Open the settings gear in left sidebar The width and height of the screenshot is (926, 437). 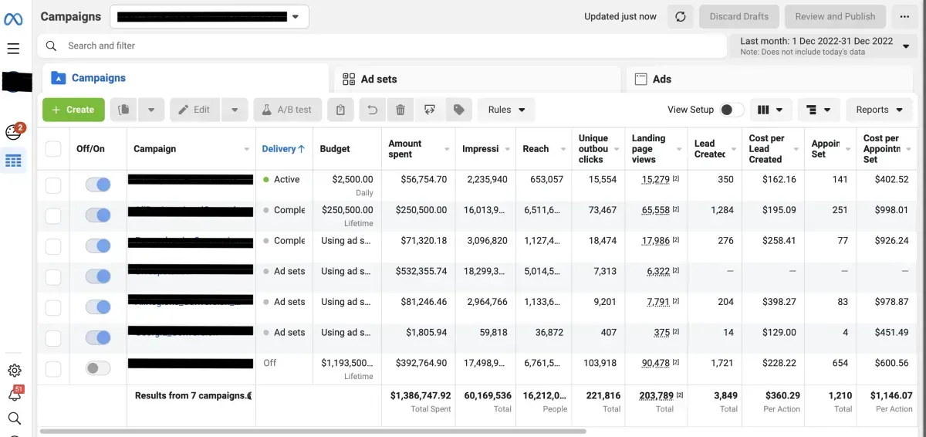[x=14, y=371]
